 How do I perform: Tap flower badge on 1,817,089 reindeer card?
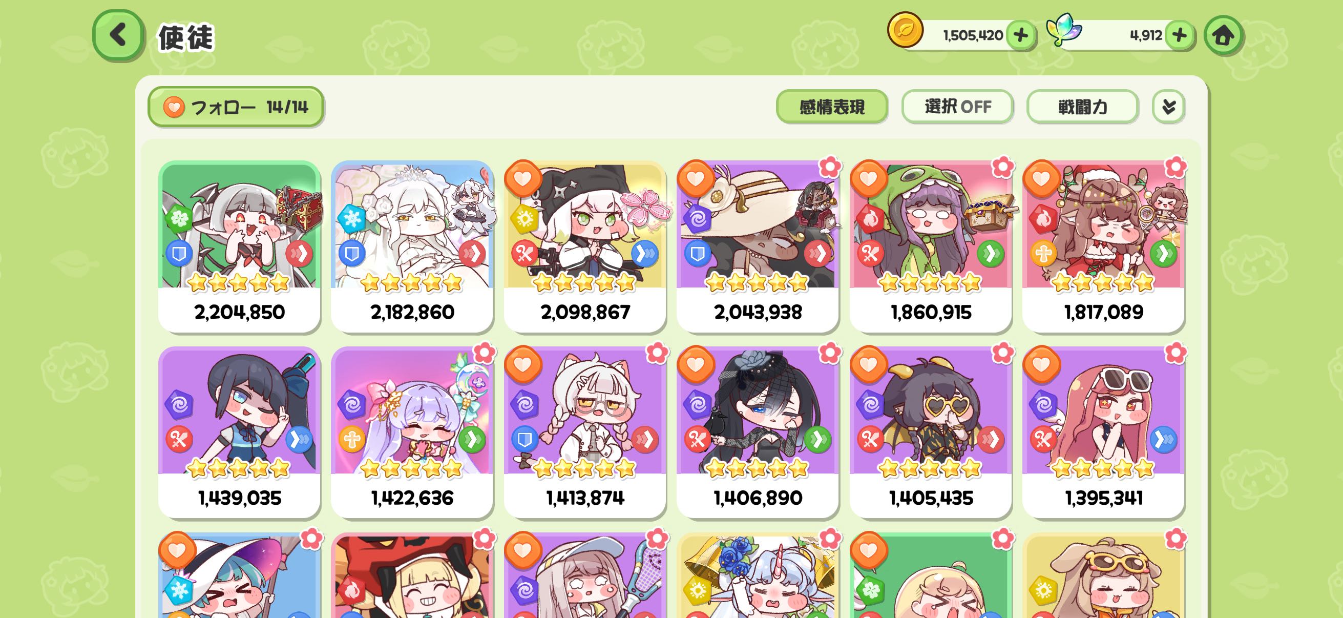coord(1175,168)
